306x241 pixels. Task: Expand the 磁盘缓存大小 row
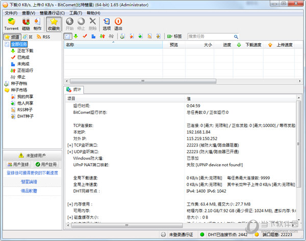pos(70,217)
